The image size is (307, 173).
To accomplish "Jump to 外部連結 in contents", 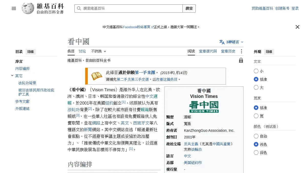I will coord(23,109).
